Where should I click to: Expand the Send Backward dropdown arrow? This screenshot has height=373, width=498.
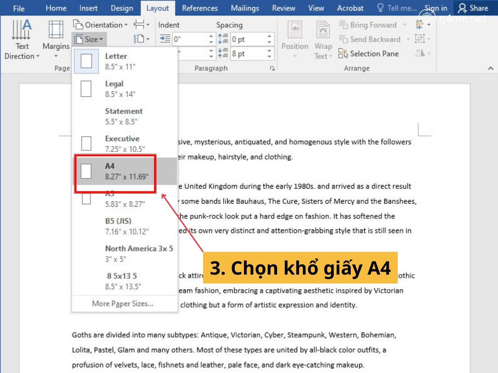tap(408, 39)
